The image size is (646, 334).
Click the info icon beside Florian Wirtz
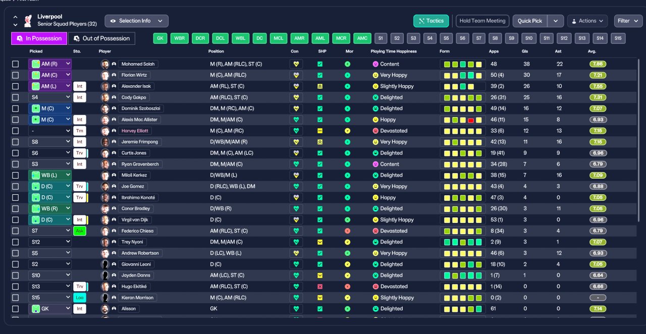[114, 75]
